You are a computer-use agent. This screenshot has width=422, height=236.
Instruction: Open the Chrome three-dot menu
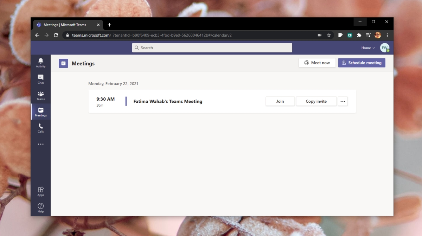point(387,35)
